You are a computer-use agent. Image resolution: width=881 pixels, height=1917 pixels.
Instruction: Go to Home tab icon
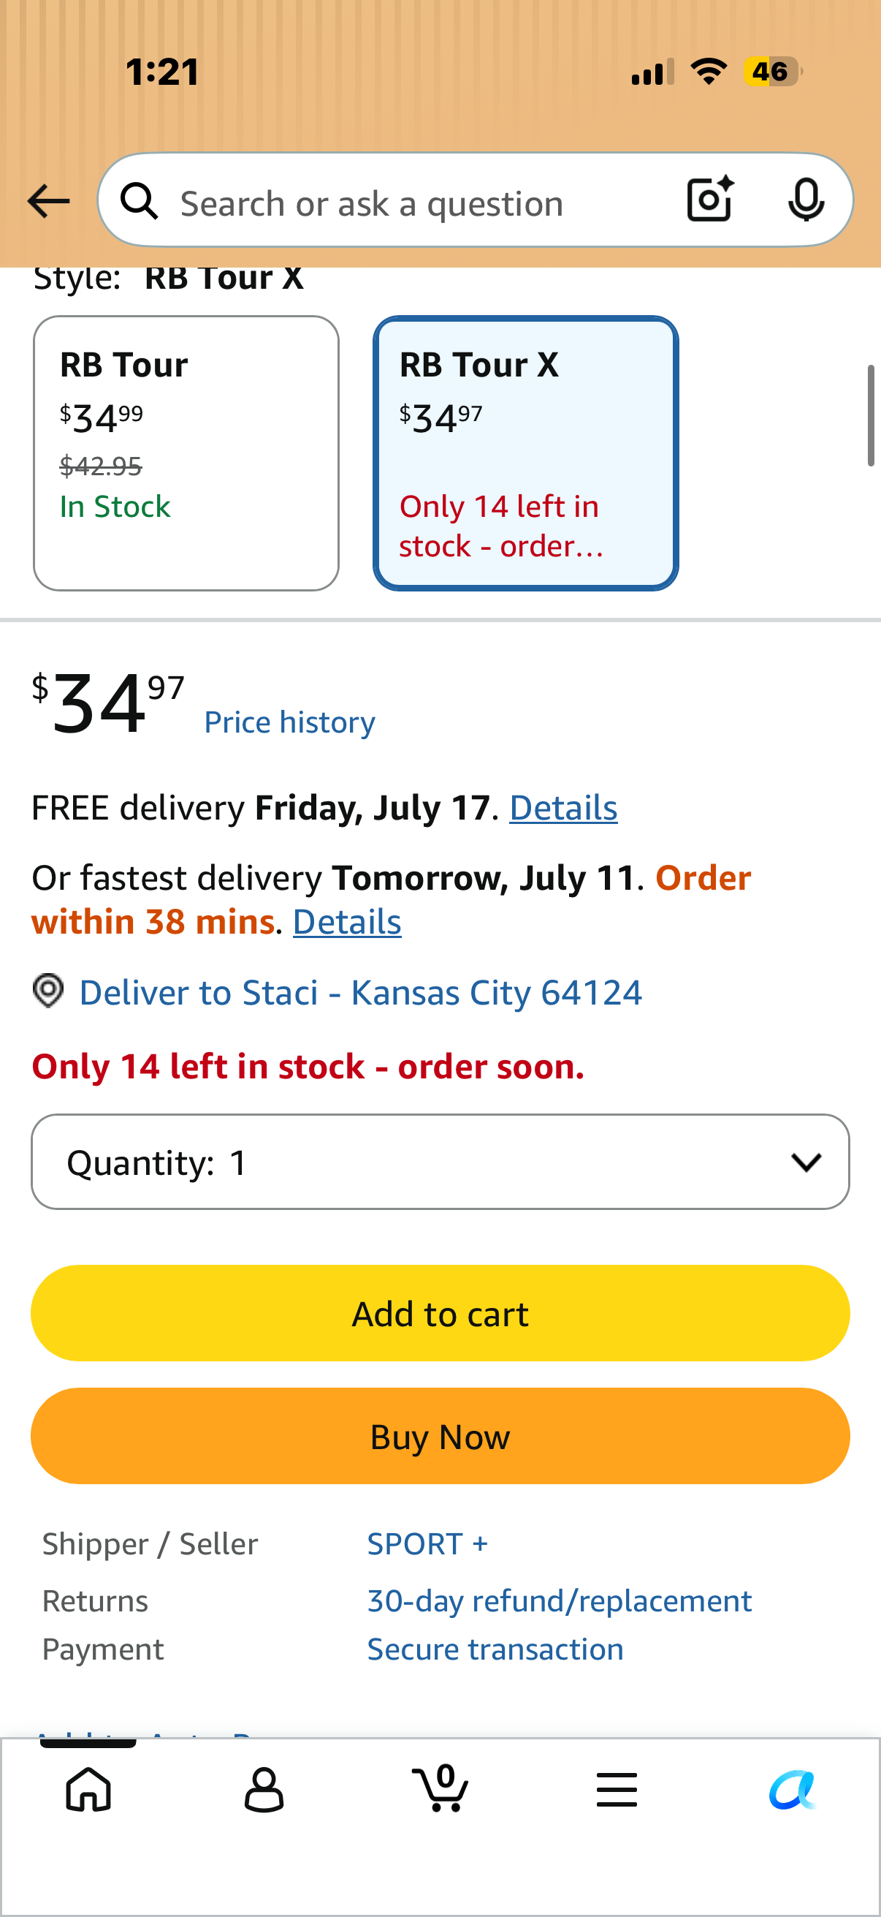point(88,1789)
